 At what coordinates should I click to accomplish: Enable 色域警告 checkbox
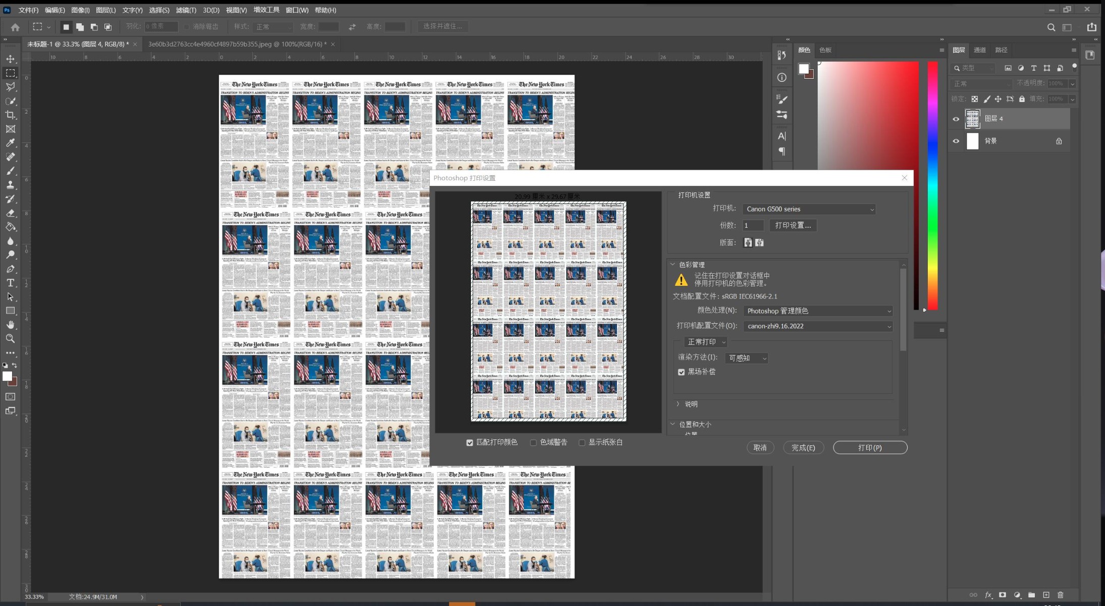(x=534, y=443)
